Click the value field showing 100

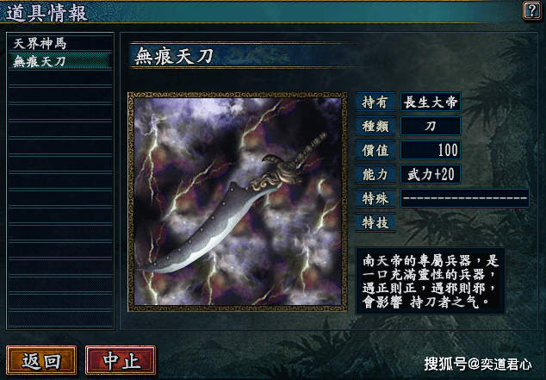click(x=431, y=150)
